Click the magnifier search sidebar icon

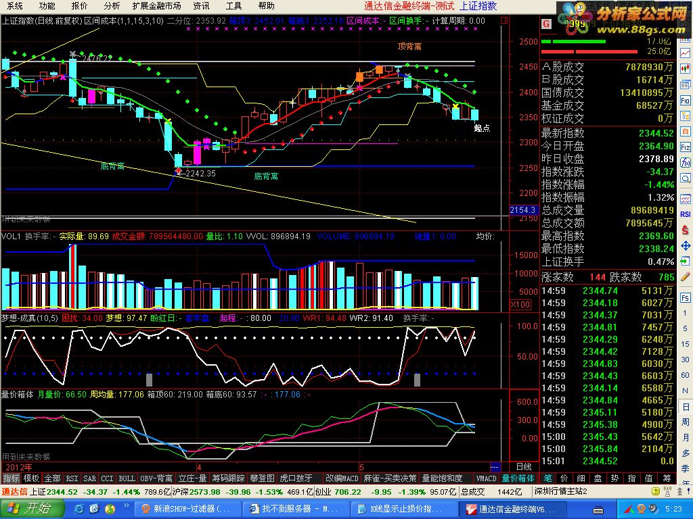[686, 178]
